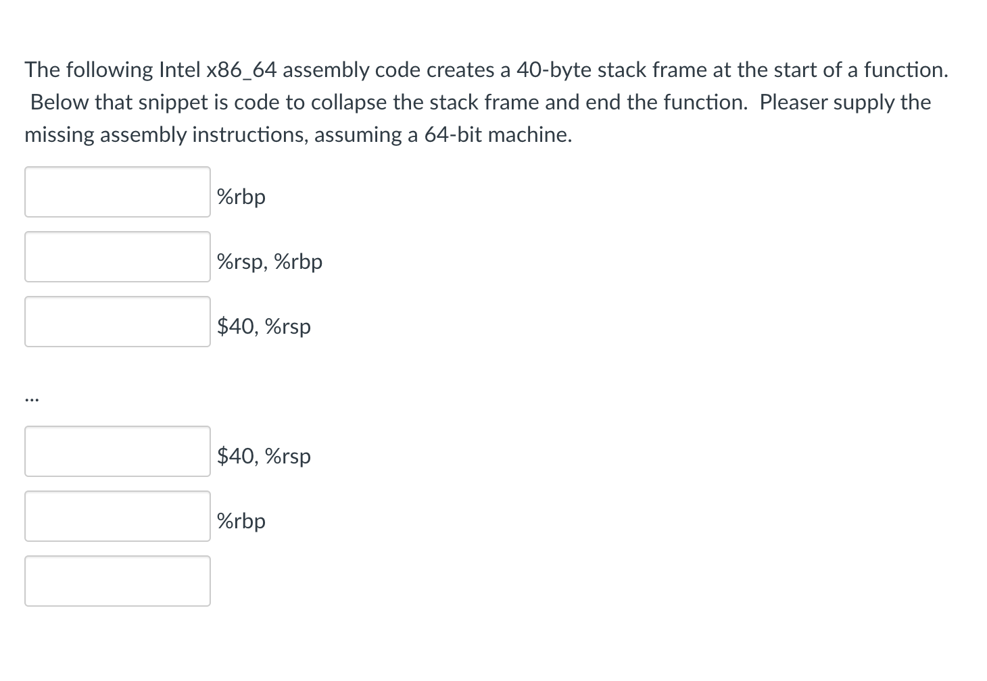The image size is (987, 681).
Task: Click the ellipsis between code snippets
Action: (x=32, y=397)
